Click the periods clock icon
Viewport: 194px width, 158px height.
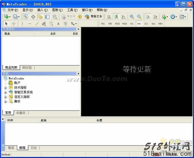(172, 17)
